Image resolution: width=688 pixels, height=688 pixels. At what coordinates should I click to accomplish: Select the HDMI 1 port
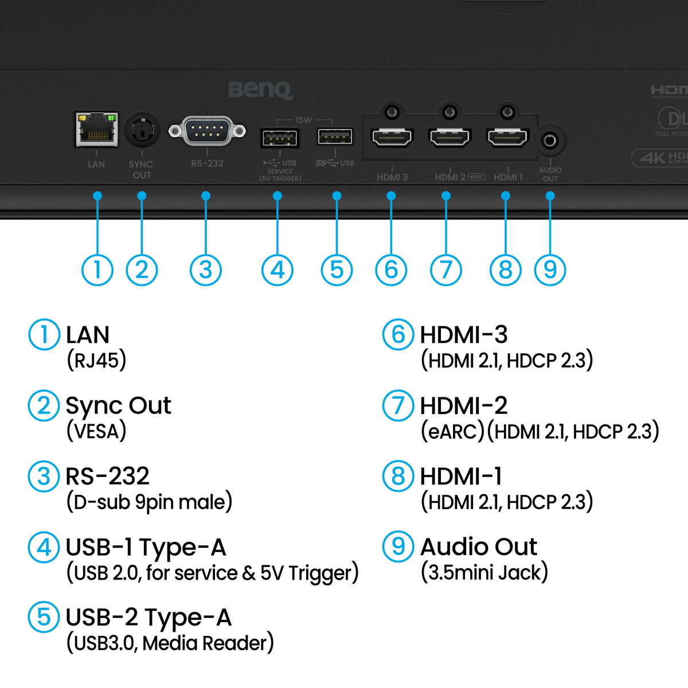coord(507,138)
